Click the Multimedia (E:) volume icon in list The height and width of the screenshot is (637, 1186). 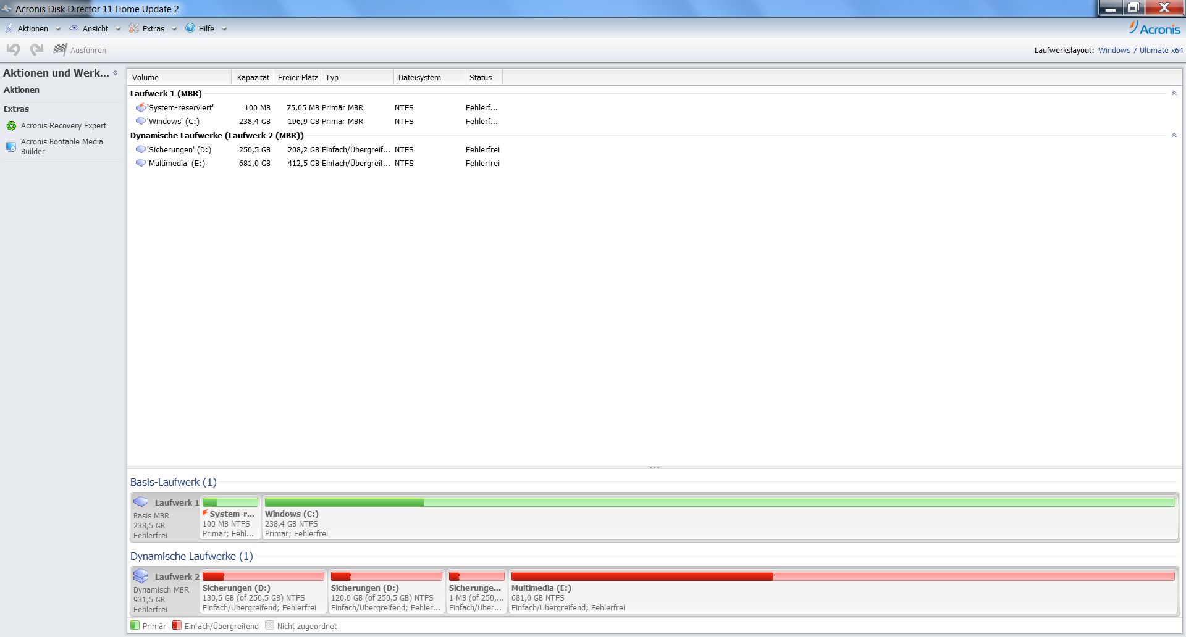pos(141,163)
